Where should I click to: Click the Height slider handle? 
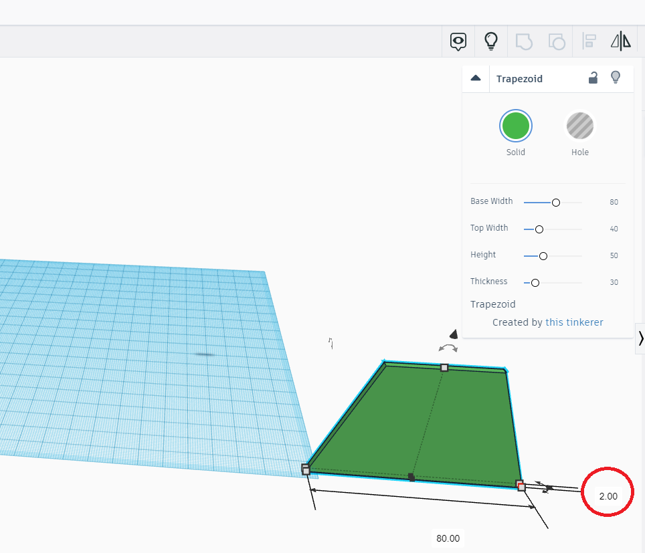pos(543,256)
